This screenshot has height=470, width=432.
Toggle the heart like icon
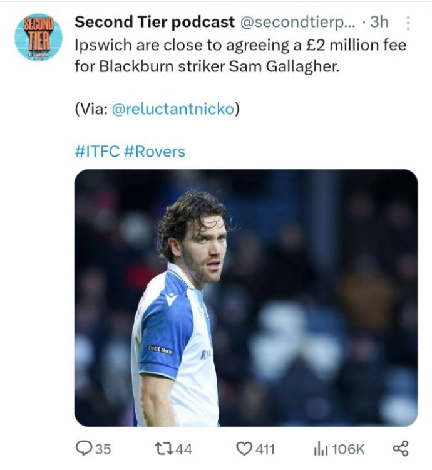[x=243, y=449]
